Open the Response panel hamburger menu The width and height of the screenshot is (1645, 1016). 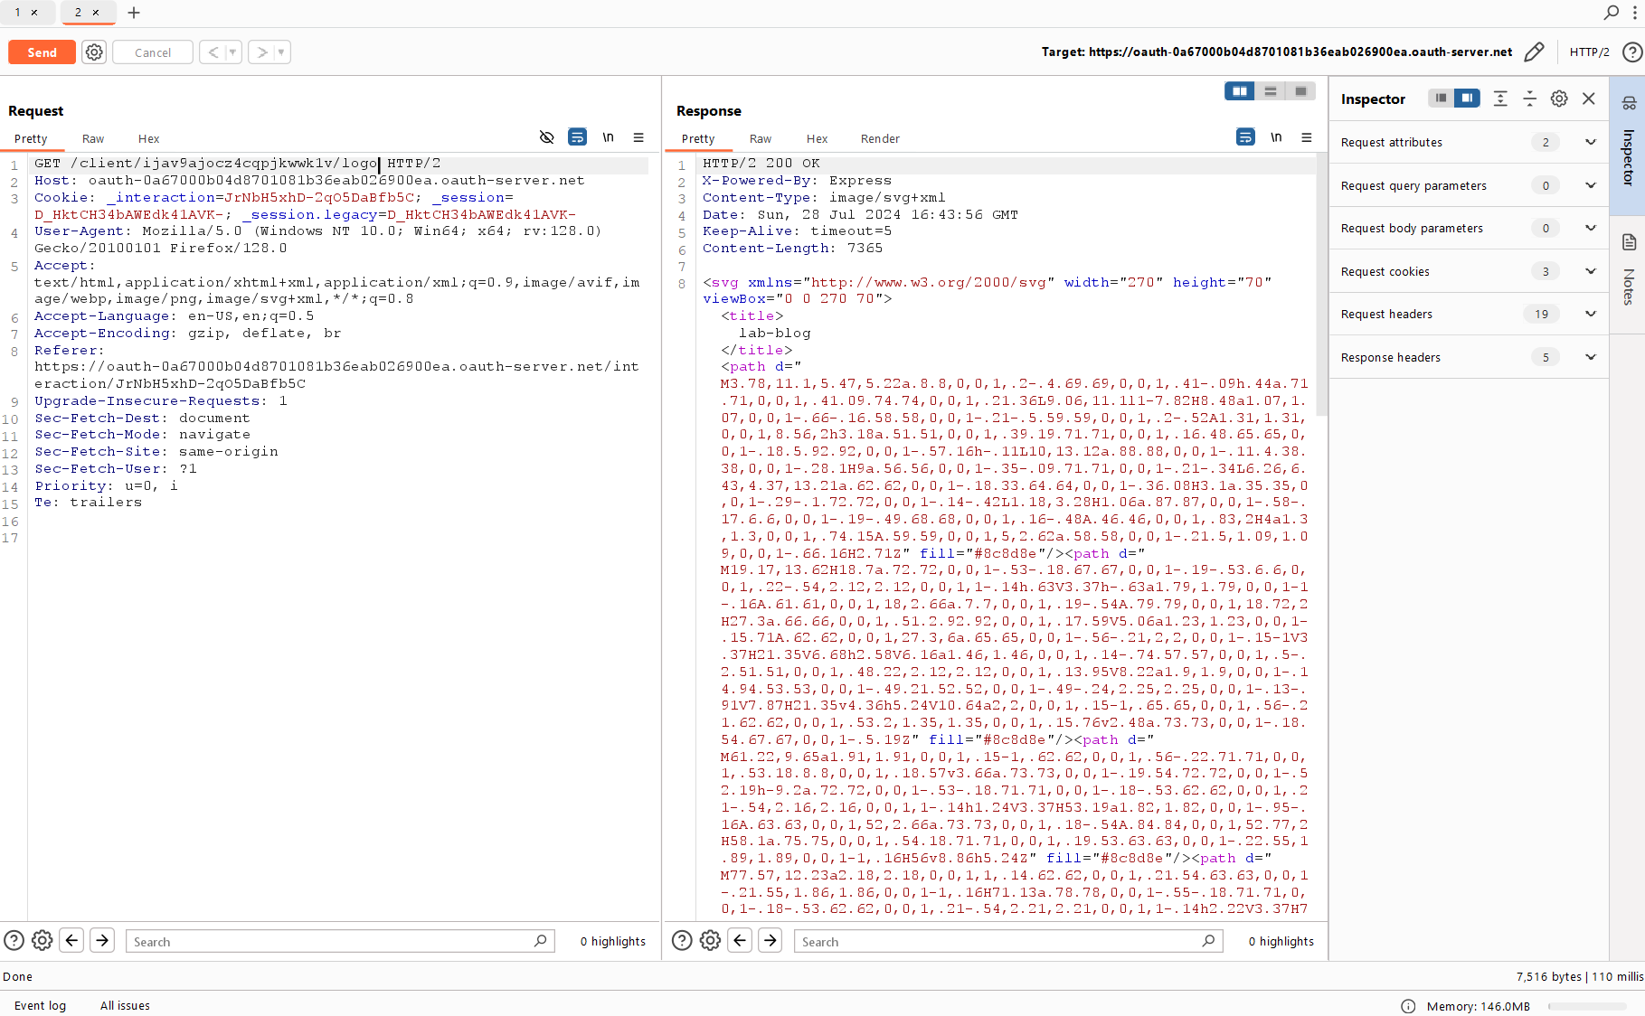[1306, 137]
